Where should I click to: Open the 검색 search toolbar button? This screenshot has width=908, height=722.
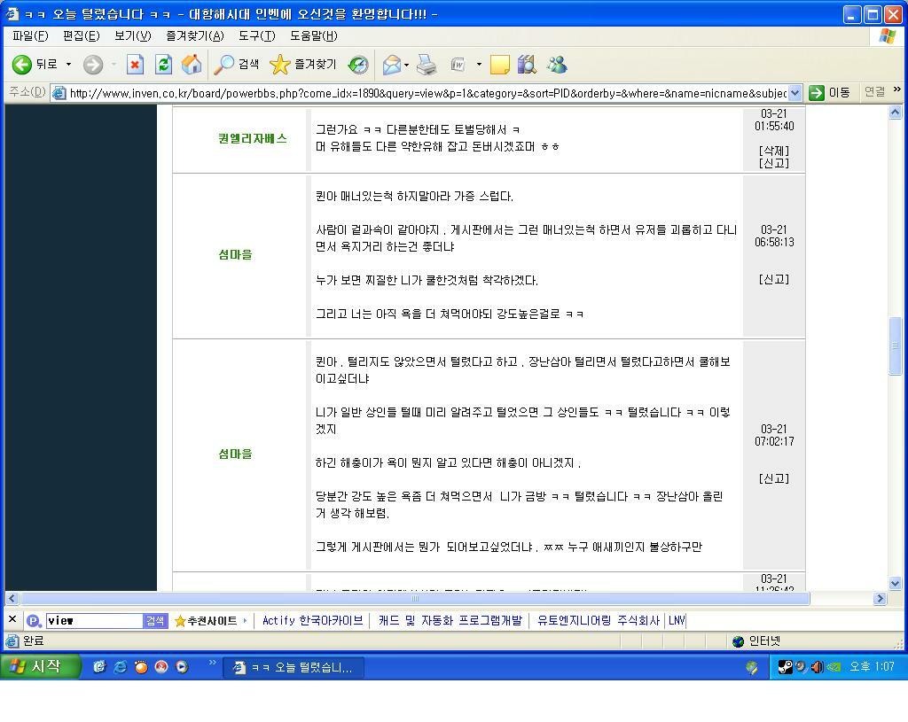pos(236,64)
